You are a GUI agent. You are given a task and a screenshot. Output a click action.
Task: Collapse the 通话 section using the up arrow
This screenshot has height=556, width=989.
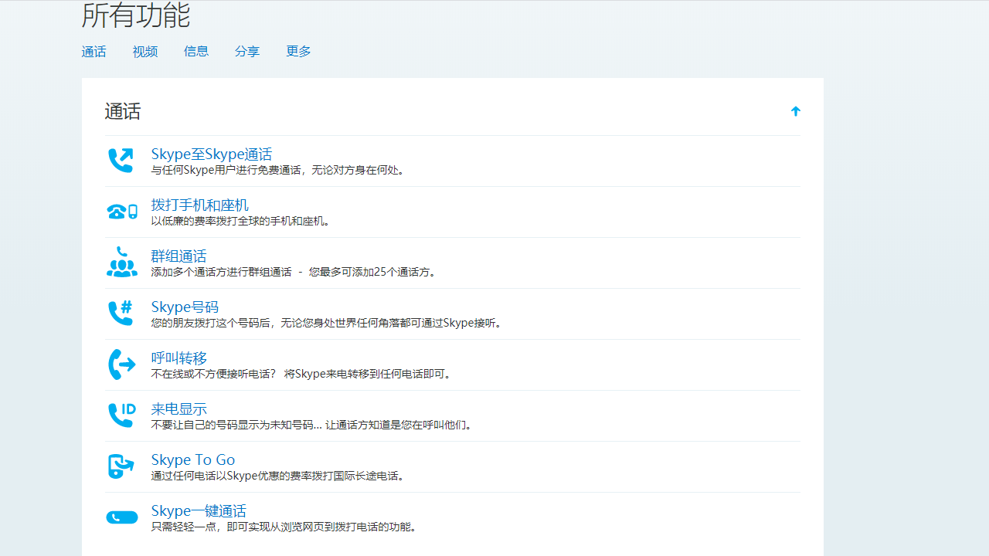tap(795, 110)
